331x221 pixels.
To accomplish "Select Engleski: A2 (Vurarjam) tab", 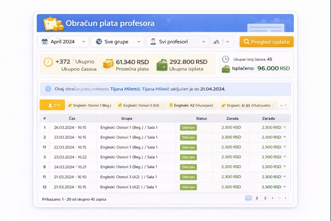I will (x=192, y=105).
